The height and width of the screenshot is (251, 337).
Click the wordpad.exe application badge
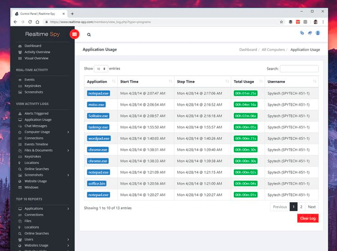point(99,138)
